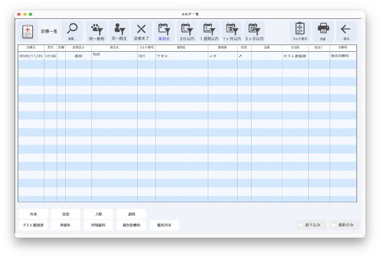
Task: Enable the 絞り込み checkbox
Action: tap(300, 225)
